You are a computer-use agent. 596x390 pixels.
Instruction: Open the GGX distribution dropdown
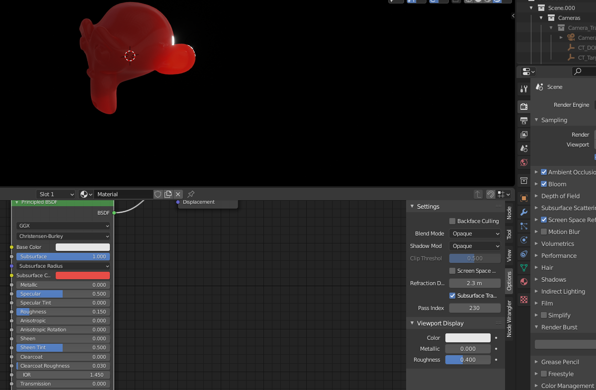[63, 226]
